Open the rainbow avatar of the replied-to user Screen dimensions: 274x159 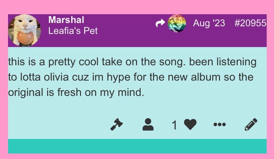pos(177,24)
